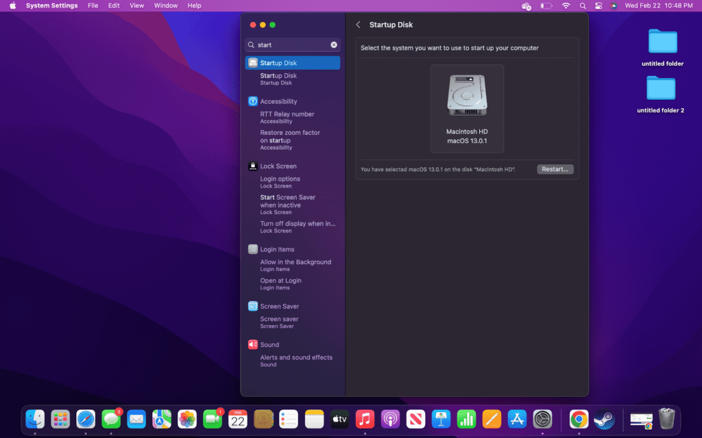Open the Window menu

[166, 5]
